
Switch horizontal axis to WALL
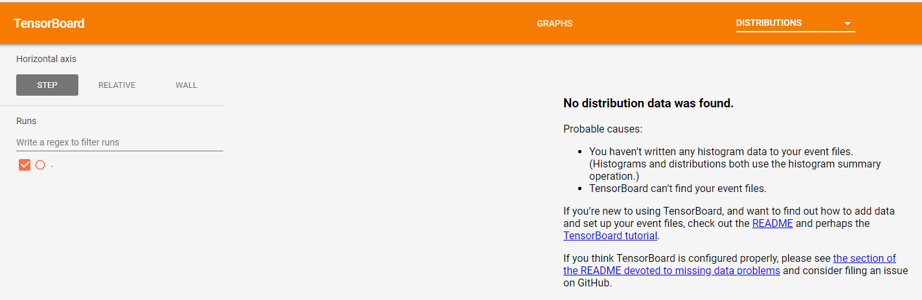pos(186,85)
